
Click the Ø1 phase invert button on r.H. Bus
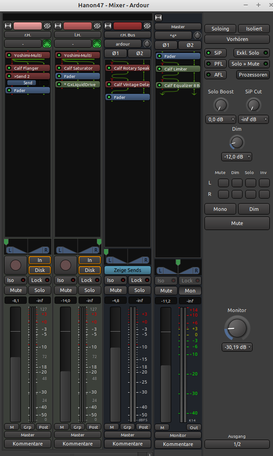click(x=115, y=53)
